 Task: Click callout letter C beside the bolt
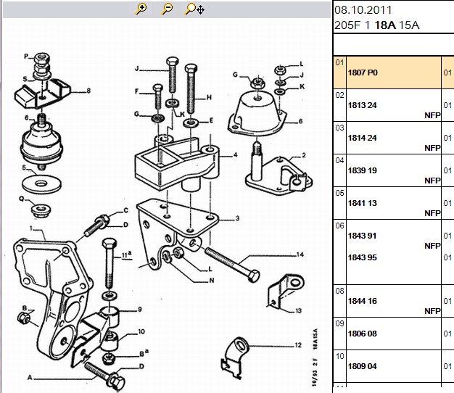pyautogui.click(x=125, y=210)
